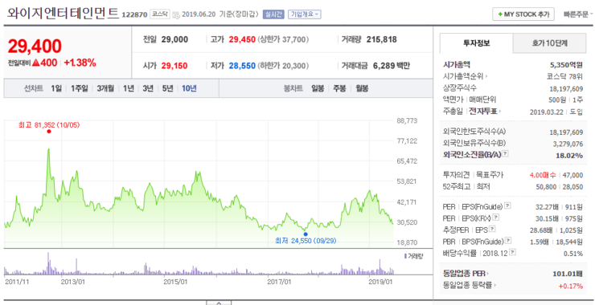
Task: Switch to the 투자정보 tab
Action: pyautogui.click(x=476, y=43)
